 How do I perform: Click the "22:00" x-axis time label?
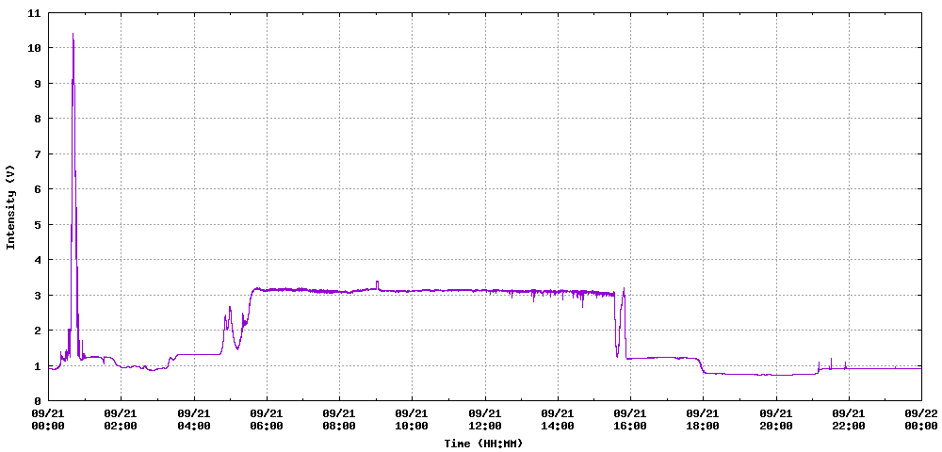[849, 426]
